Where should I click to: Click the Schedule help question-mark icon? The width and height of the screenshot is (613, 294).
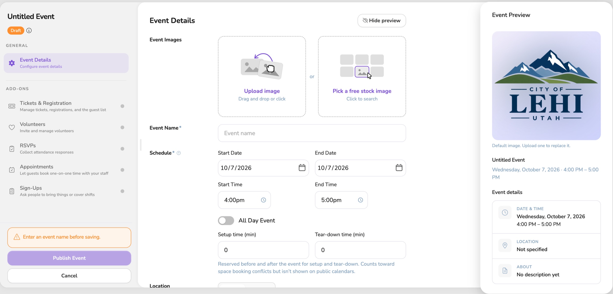179,153
